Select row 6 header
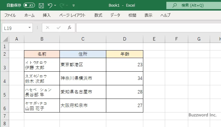Image resolution: width=221 pixels, height=127 pixels. pos(5,106)
